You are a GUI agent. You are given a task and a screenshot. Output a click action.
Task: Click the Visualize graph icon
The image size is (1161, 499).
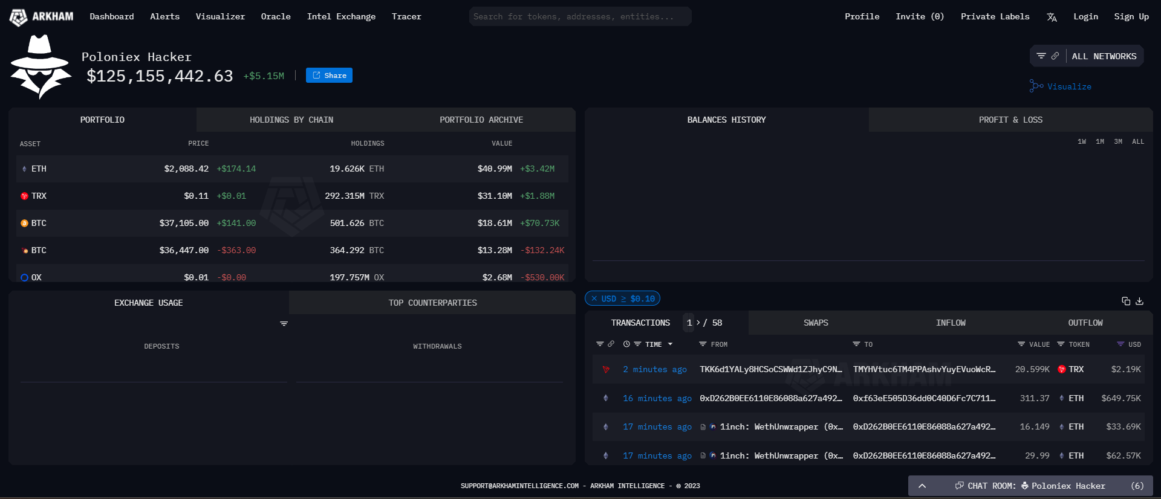1036,86
